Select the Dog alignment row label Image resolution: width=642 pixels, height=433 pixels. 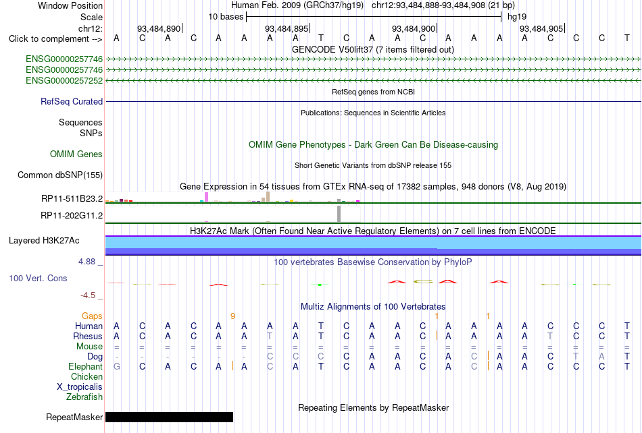(x=95, y=357)
